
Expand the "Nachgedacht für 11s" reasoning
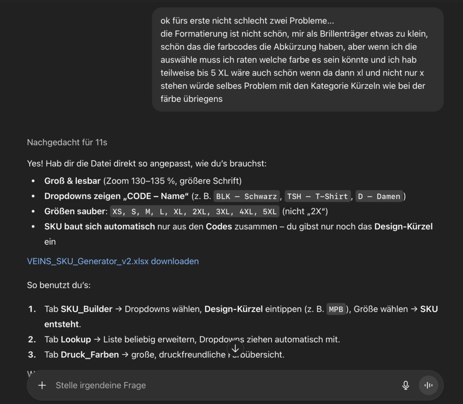67,142
